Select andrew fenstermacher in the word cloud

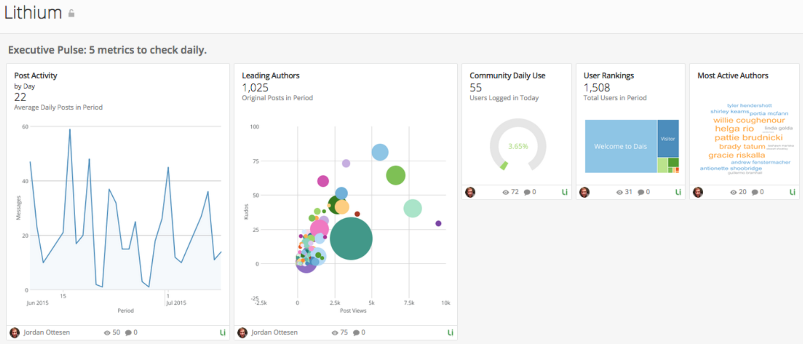pos(761,162)
